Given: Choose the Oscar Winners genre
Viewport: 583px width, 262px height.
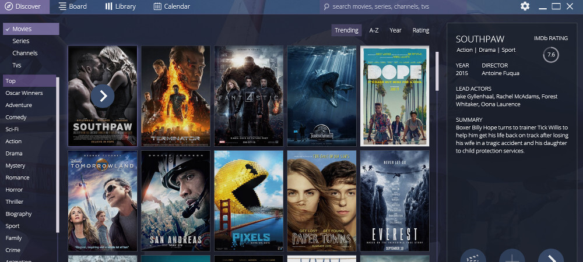Looking at the screenshot, I should 24,93.
